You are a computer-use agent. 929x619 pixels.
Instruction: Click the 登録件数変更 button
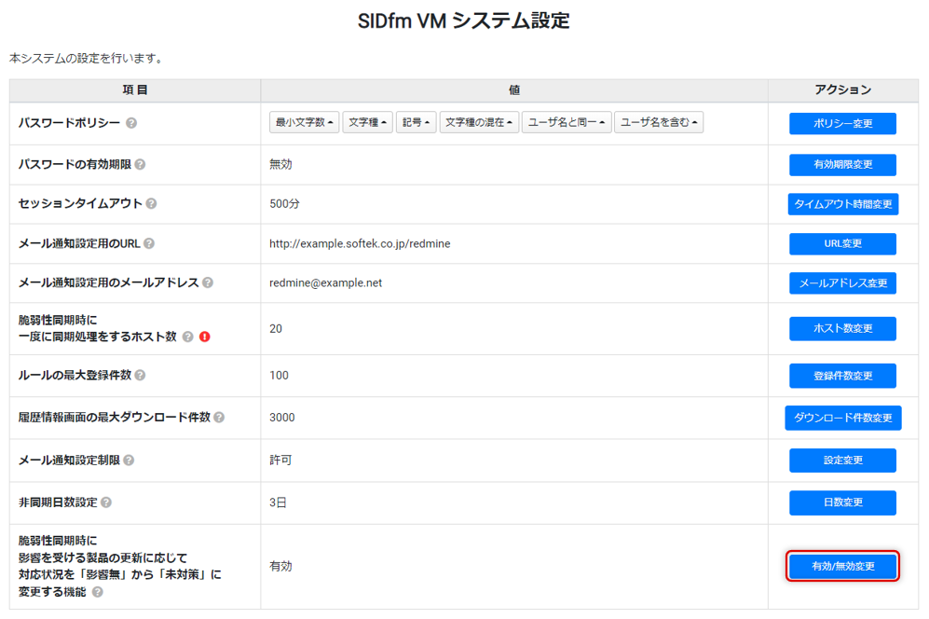point(842,376)
